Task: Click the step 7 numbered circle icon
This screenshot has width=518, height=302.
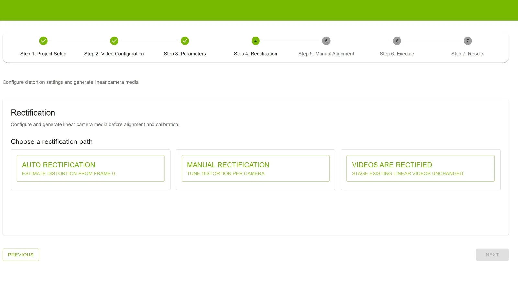Action: tap(467, 41)
